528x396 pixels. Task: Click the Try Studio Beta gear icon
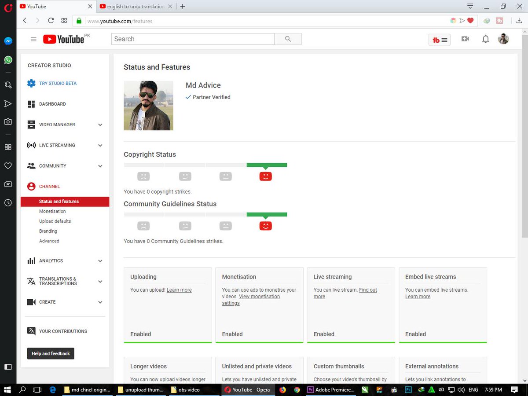31,84
